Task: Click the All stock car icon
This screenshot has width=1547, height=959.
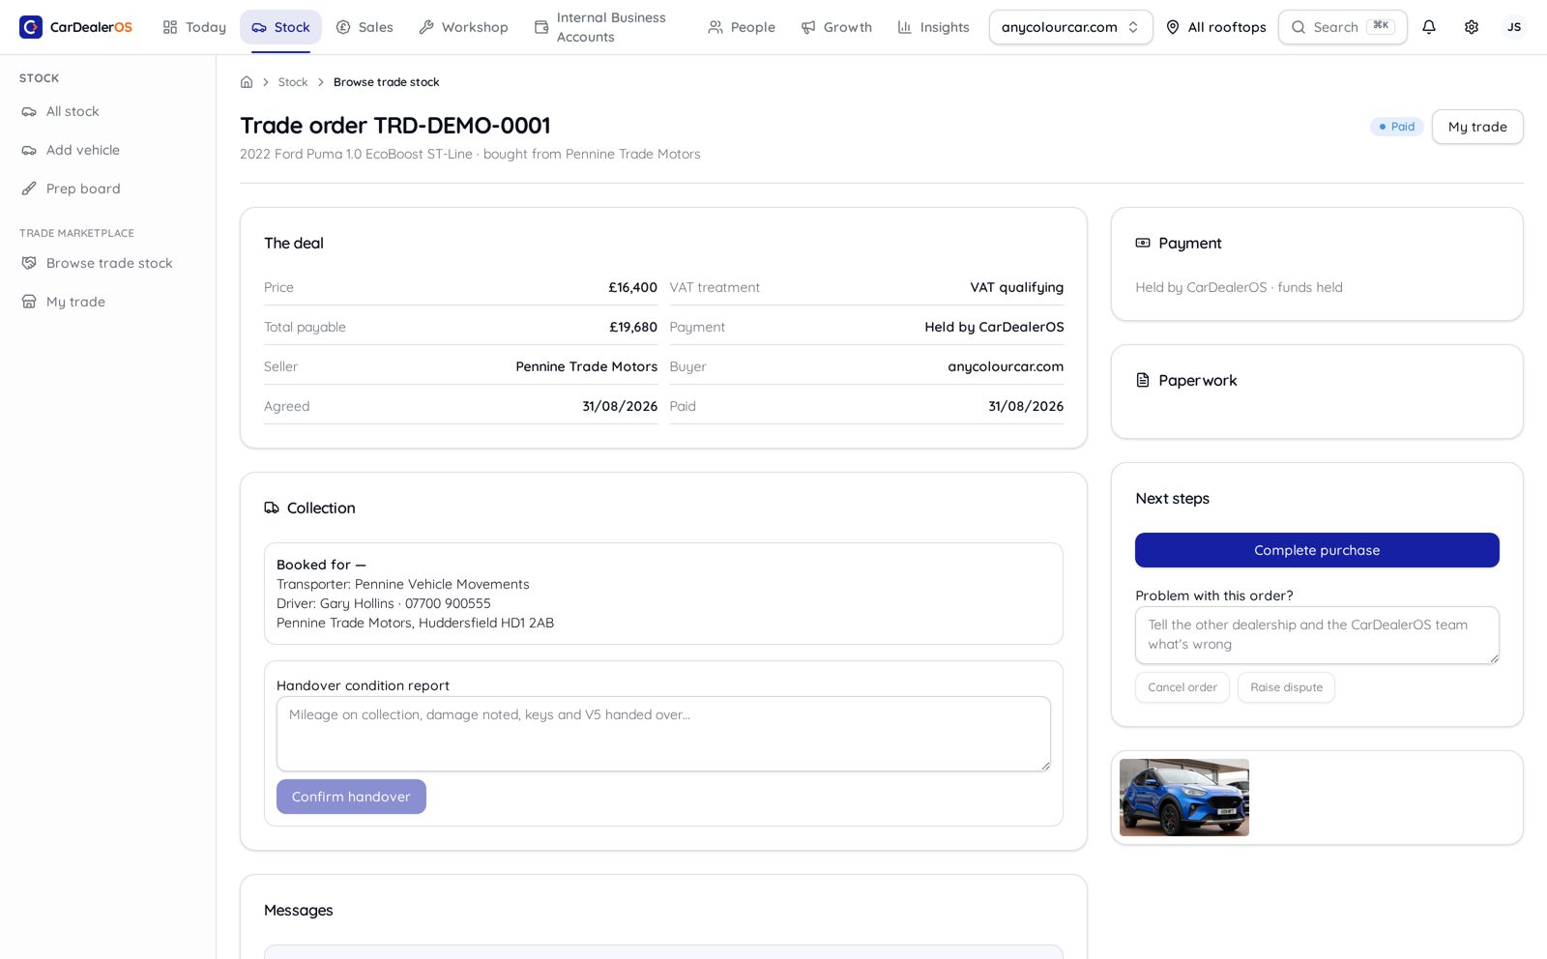Action: [x=29, y=112]
